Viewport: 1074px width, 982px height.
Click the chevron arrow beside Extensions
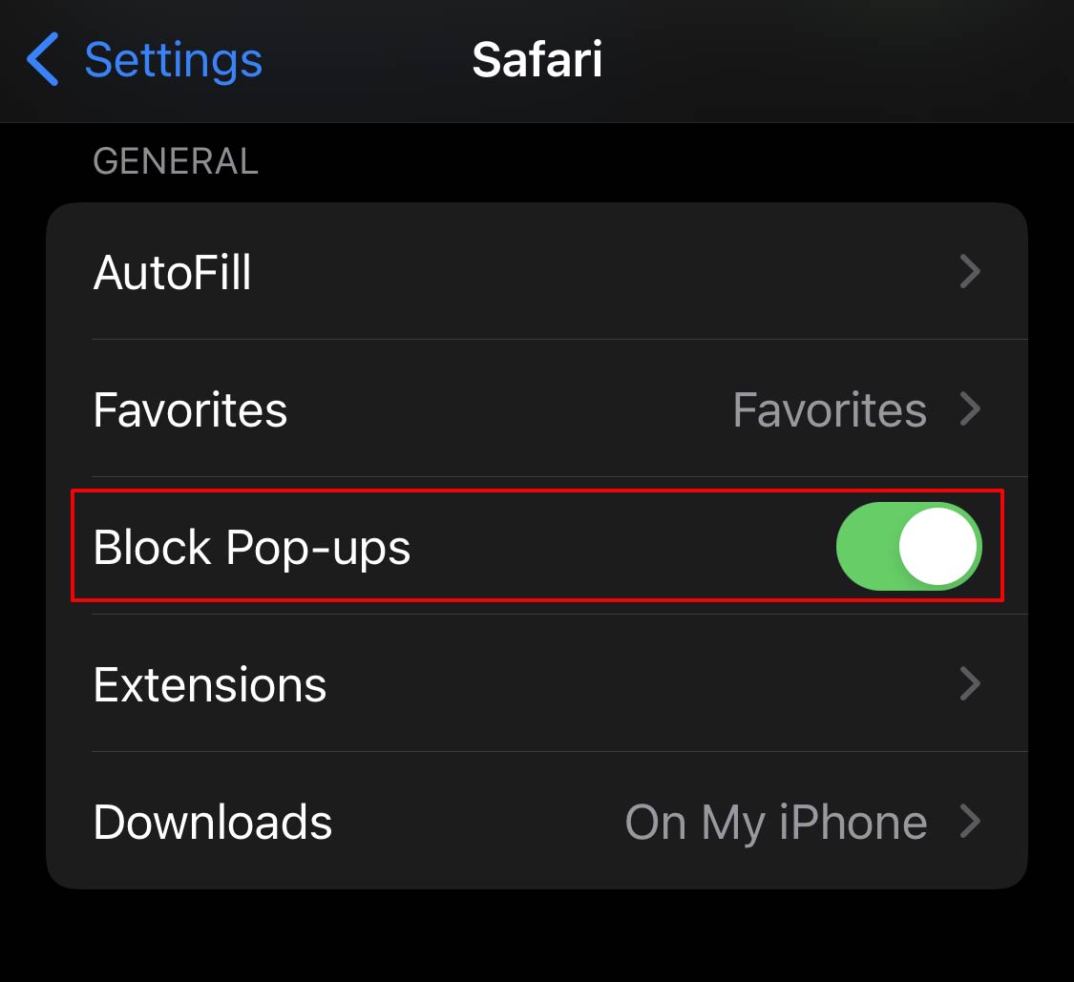pyautogui.click(x=970, y=684)
